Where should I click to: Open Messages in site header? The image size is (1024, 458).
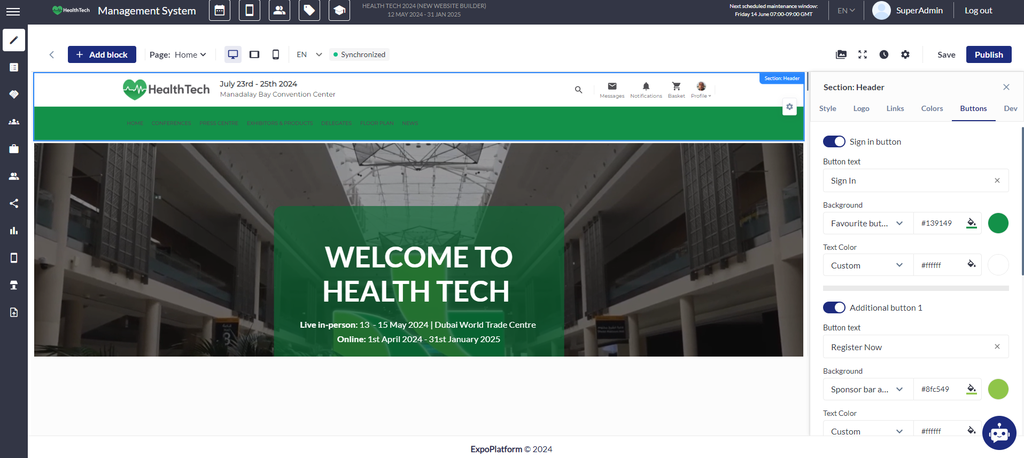coord(612,90)
